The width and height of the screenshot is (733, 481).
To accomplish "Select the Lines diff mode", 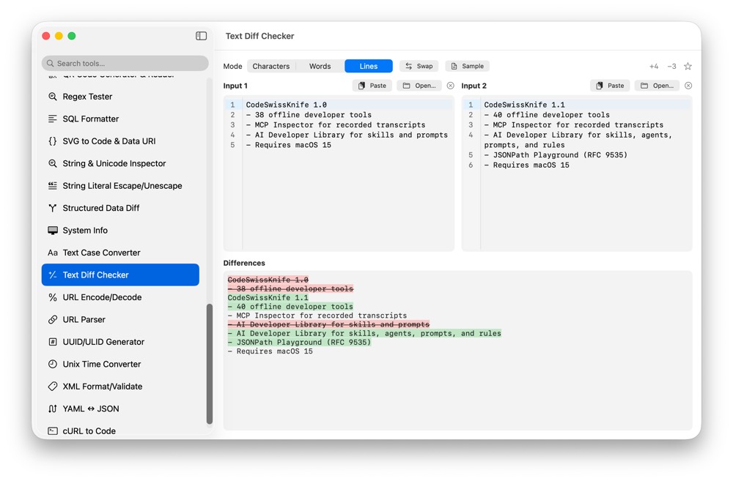I will 369,66.
